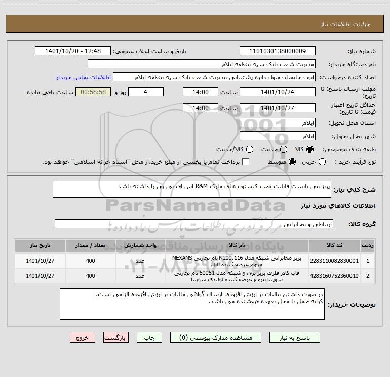Click the NEXANS N200.116 product name cell
390x377 pixels.
[237, 261]
